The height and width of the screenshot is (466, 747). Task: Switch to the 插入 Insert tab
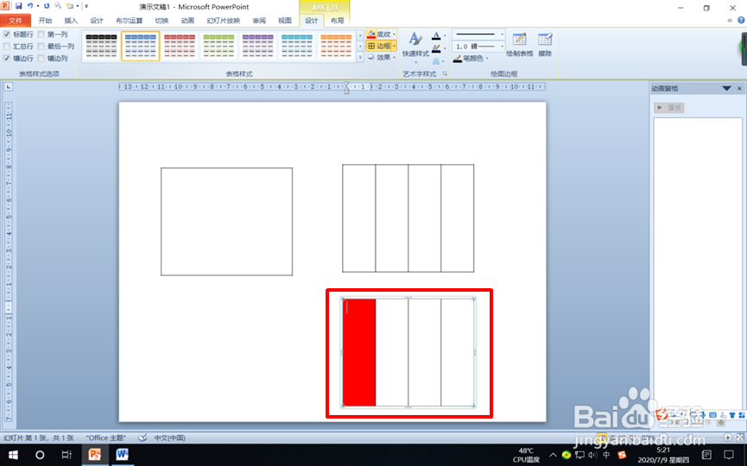pos(71,21)
